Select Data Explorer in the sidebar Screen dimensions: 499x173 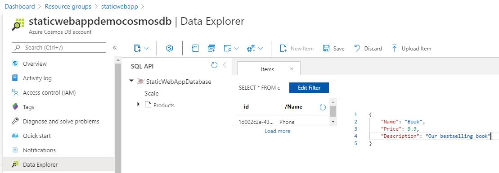pos(58,165)
